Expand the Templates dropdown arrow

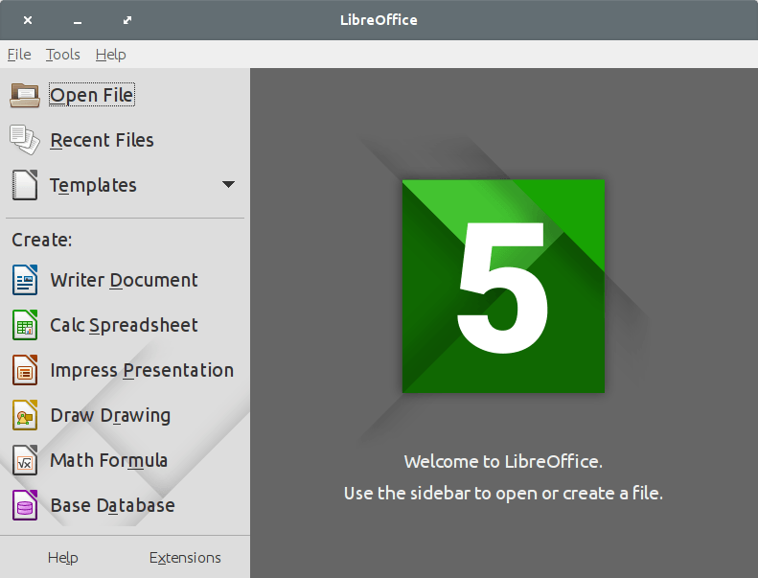(228, 184)
